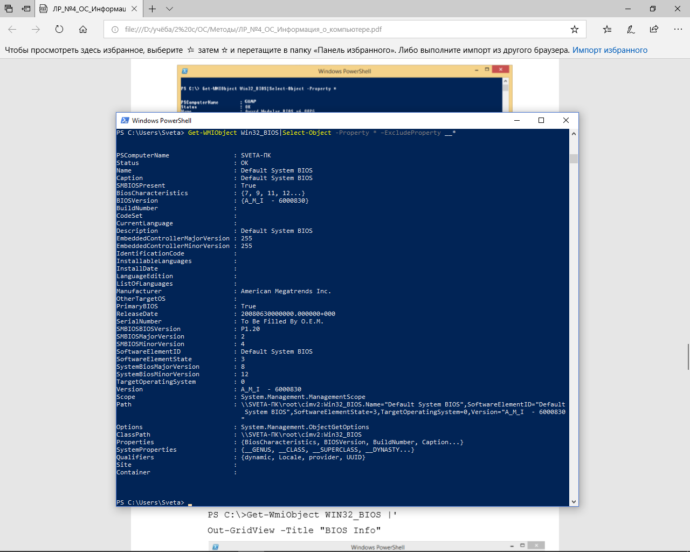Click the SystemBiosMajorVersion property name

tap(158, 367)
